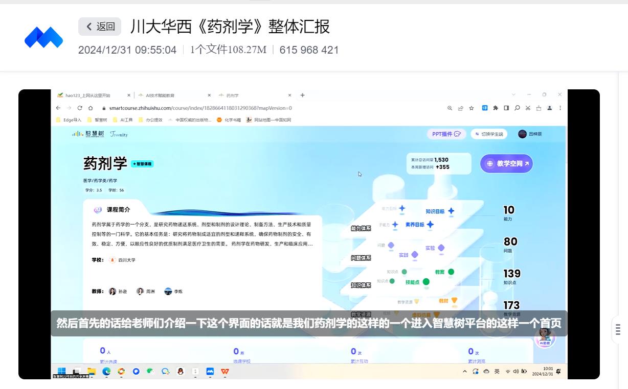Click the AI助教 assistant avatar
This screenshot has width=628, height=389.
click(x=545, y=337)
